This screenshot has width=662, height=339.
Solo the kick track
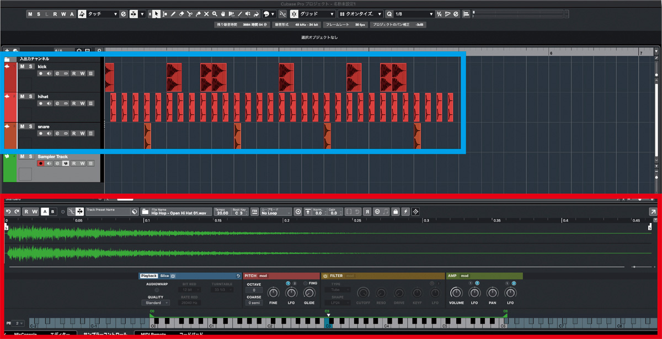[31, 66]
